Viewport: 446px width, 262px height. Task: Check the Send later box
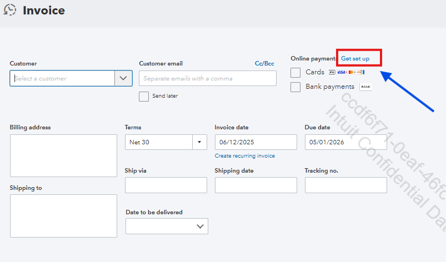coord(144,96)
